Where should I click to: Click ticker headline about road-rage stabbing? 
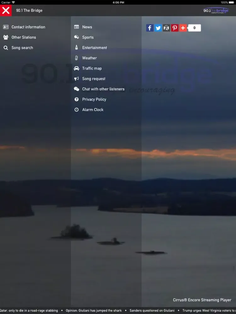[29, 311]
